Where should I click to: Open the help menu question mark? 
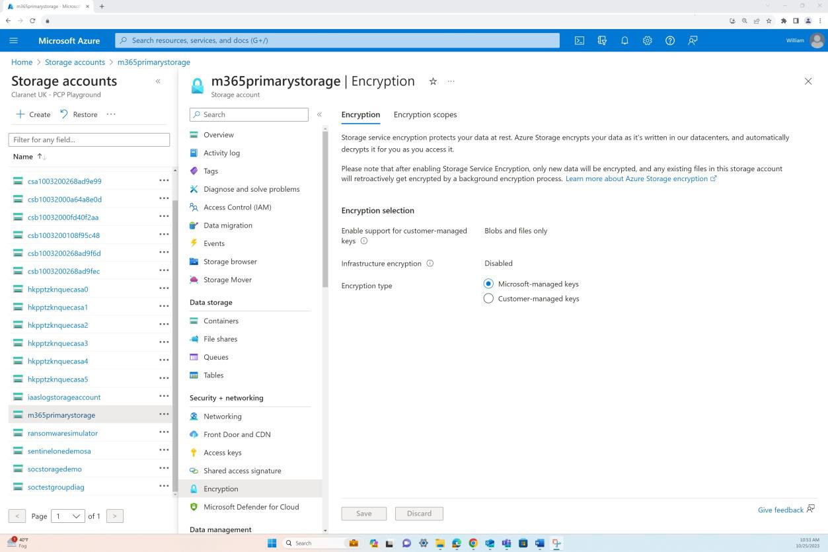point(669,40)
